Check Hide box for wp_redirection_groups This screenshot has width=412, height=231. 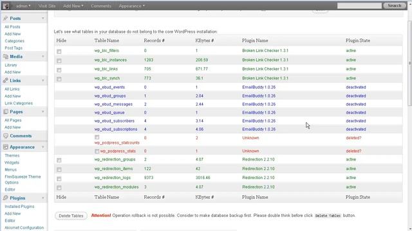click(59, 160)
